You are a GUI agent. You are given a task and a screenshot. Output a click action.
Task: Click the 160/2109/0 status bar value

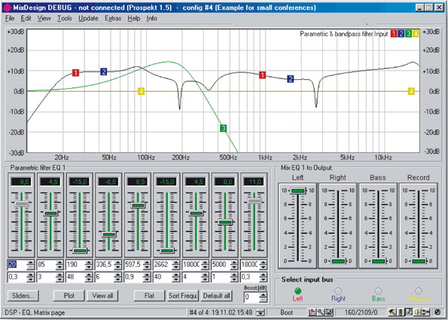[x=361, y=312]
